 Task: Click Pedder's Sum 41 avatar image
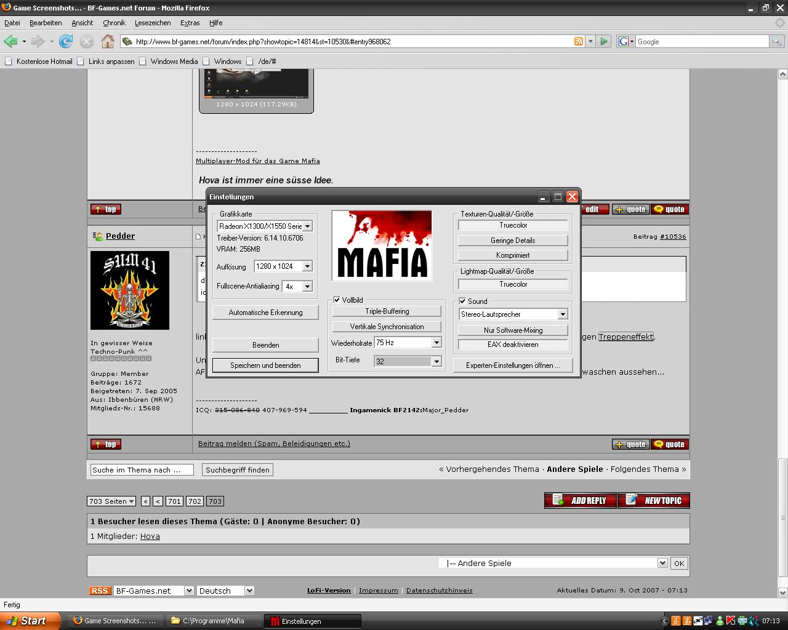tap(130, 290)
